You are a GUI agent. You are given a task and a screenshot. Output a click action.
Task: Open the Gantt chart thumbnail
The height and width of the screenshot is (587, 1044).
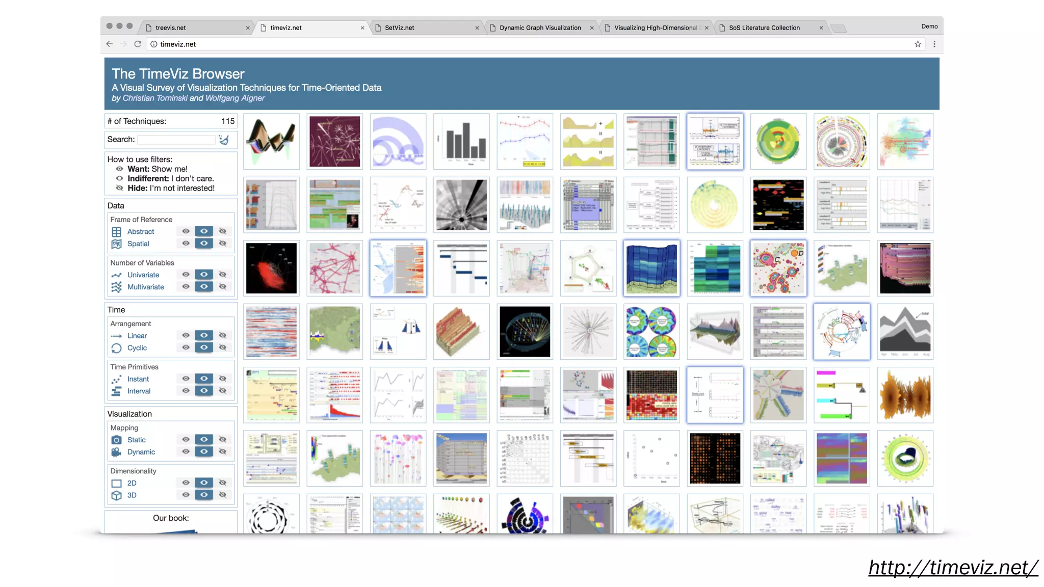(461, 269)
